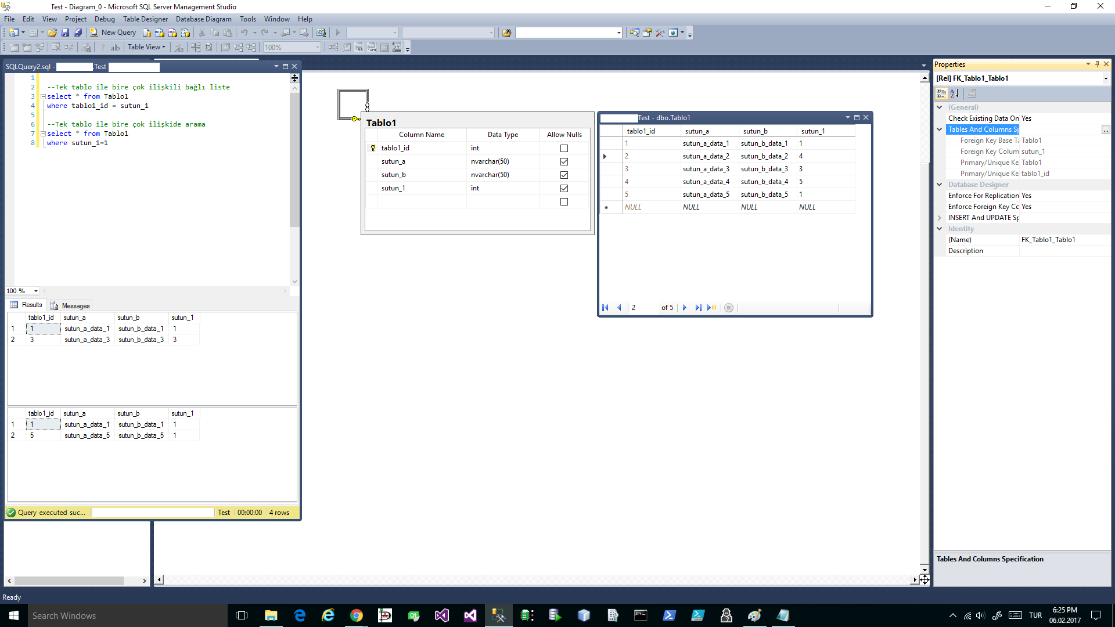
Task: Collapse the Tables And Columns Specification node
Action: (x=940, y=129)
